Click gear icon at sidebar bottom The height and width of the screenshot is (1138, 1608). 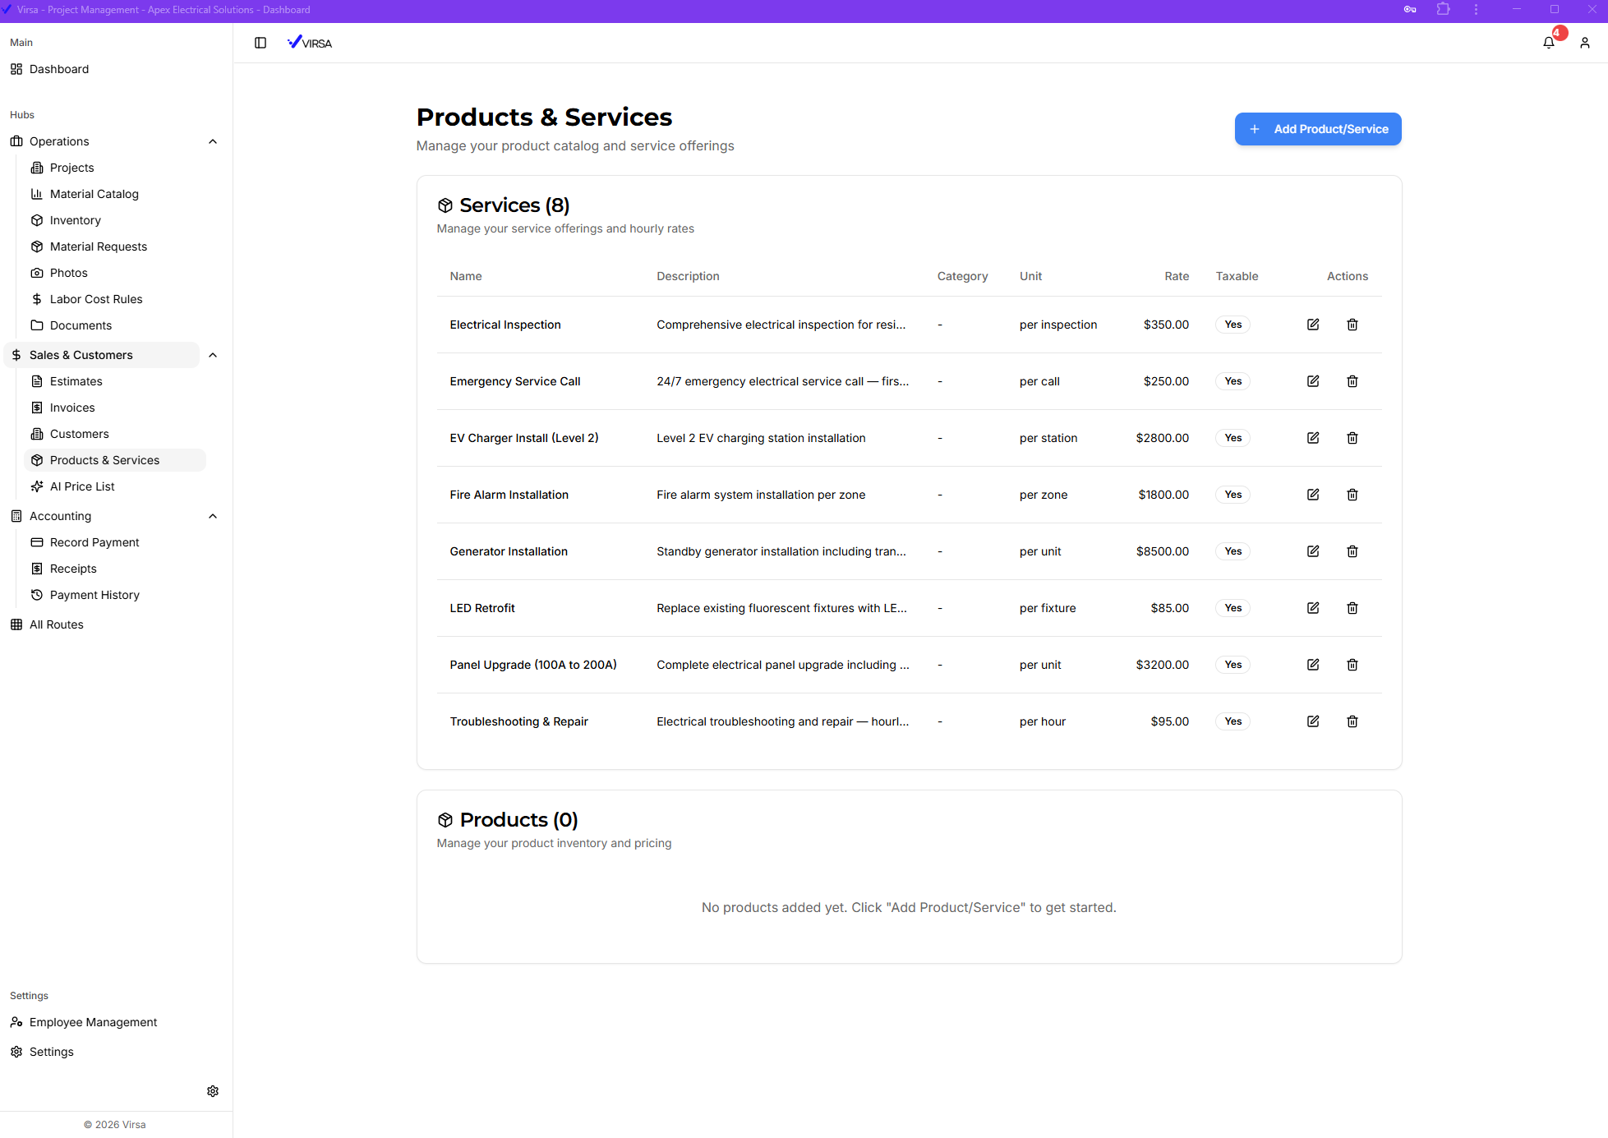pos(213,1091)
